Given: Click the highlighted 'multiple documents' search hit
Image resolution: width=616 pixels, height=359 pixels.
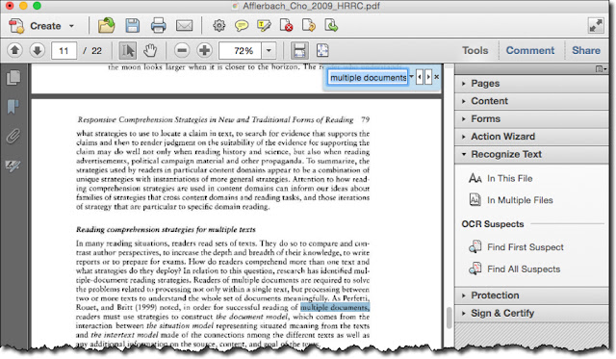Looking at the screenshot, I should (335, 307).
